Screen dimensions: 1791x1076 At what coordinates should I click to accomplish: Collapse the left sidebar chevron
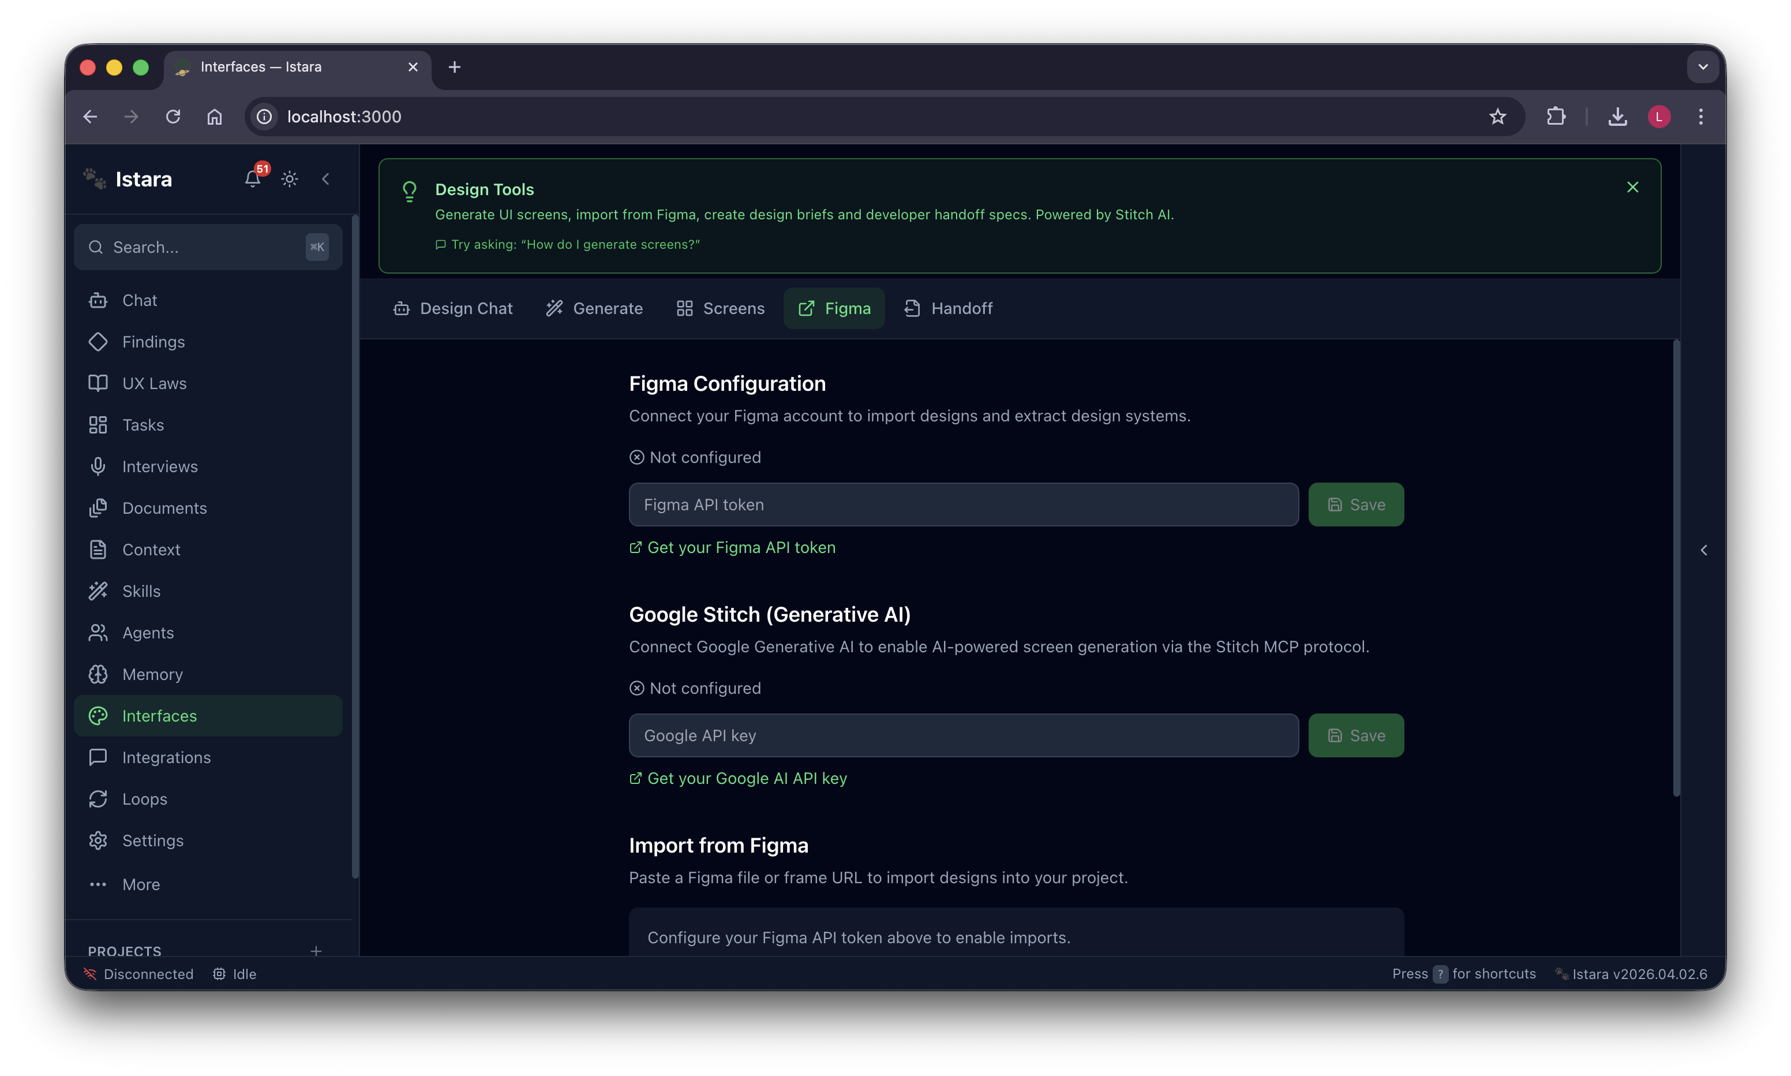[326, 179]
